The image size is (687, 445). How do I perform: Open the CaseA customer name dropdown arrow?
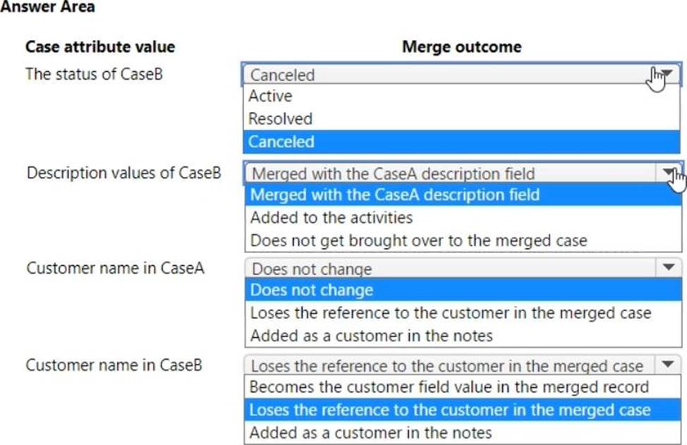(669, 268)
